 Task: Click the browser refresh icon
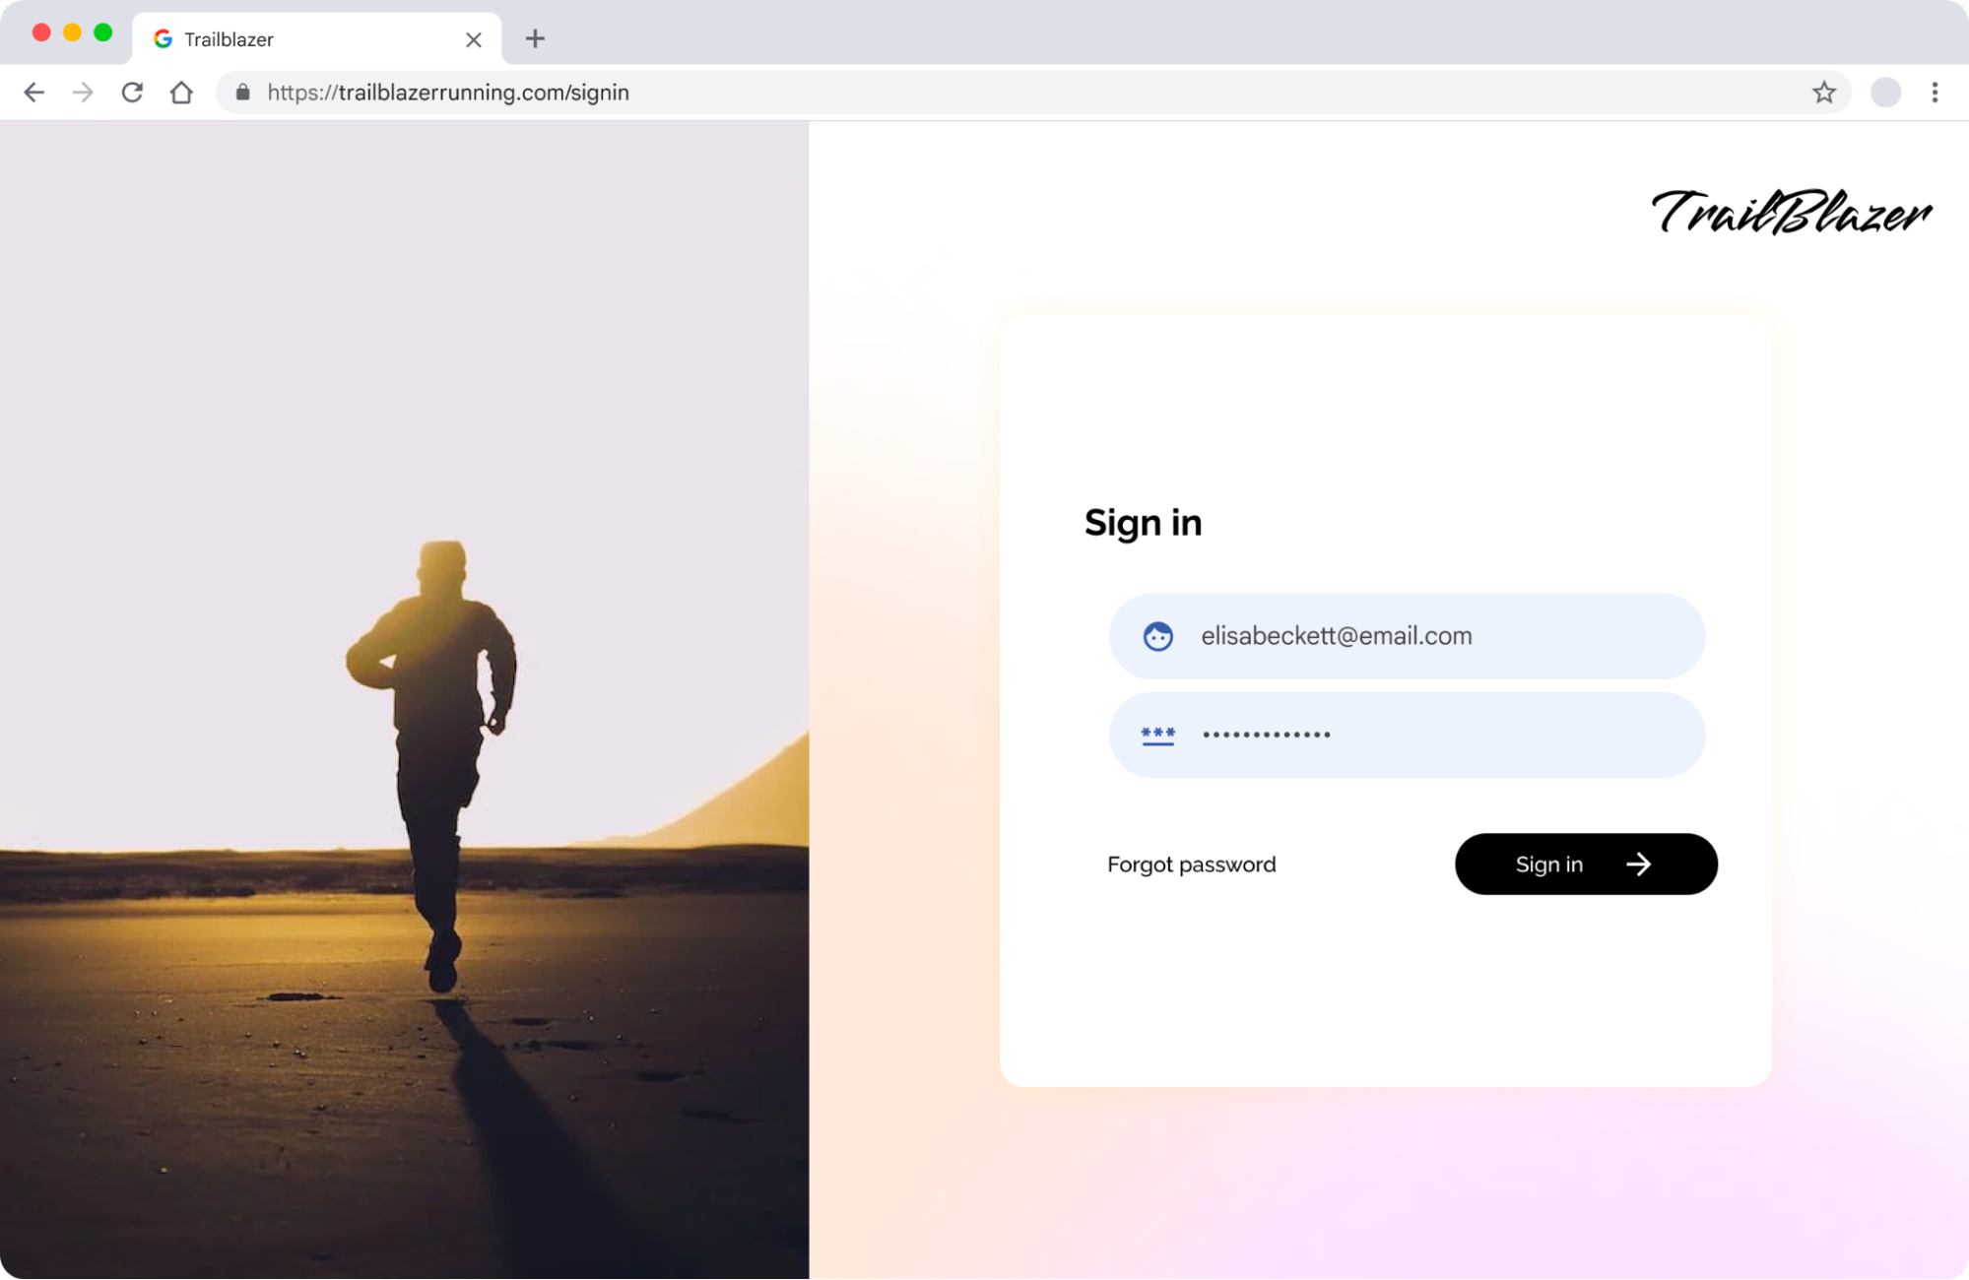click(132, 92)
